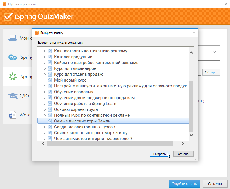Click the green iSpring Learn icon in sidebar
The image size is (230, 189).
click(13, 76)
